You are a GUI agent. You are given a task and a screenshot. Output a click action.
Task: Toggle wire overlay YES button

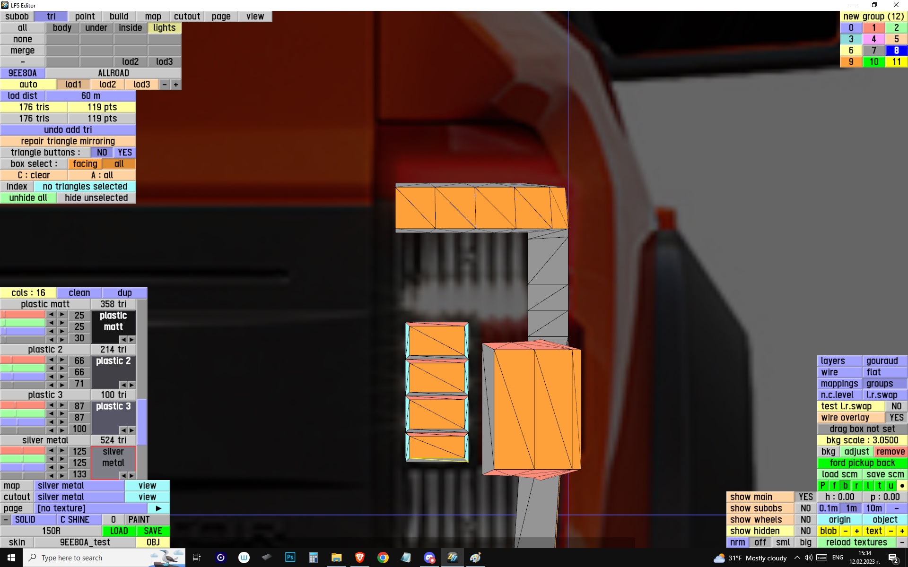tap(896, 418)
